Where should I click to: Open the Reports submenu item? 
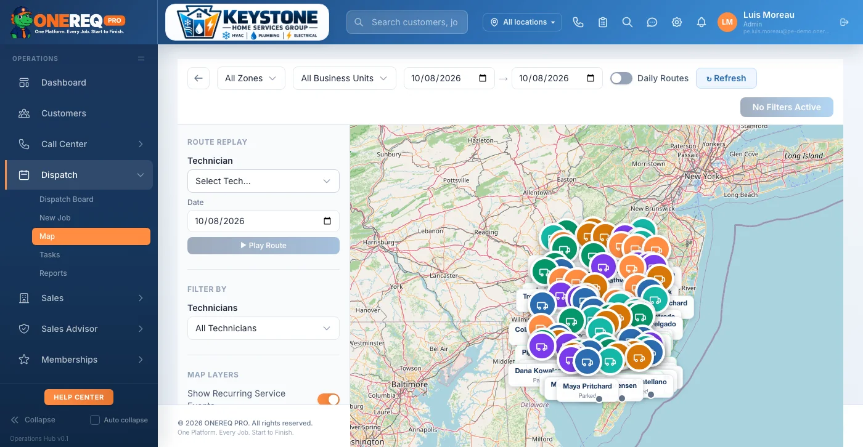(x=91, y=273)
